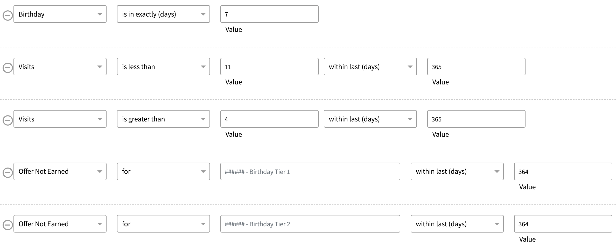Expand the Tier 1 row's Offer Not Earned dropdown

point(60,171)
